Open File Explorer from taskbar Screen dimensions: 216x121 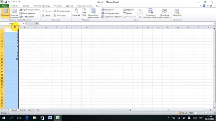pyautogui.click(x=34, y=118)
